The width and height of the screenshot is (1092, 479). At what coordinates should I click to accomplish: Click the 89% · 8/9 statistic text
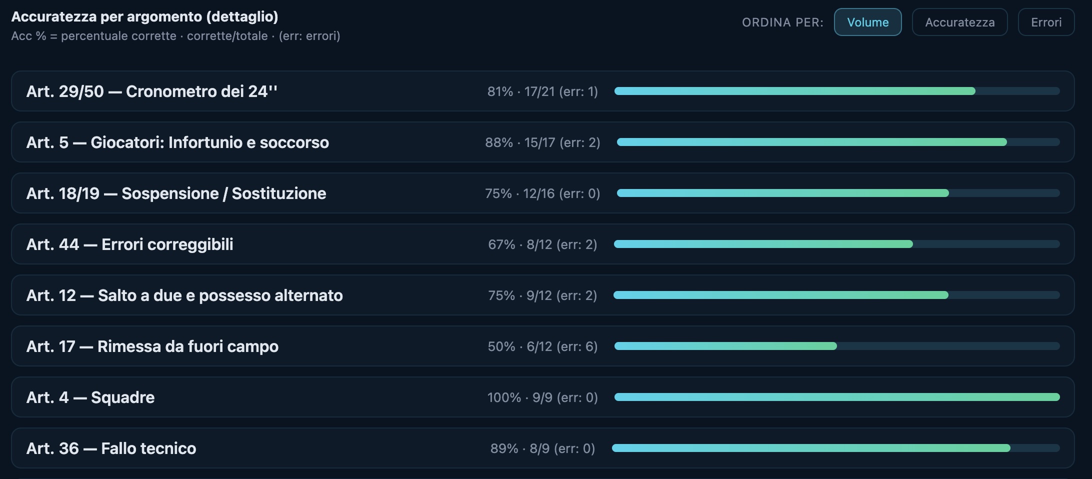[x=542, y=448]
